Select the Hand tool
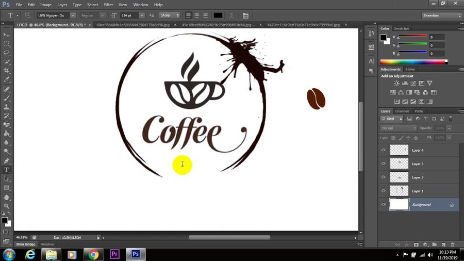The width and height of the screenshot is (464, 261). 7,197
